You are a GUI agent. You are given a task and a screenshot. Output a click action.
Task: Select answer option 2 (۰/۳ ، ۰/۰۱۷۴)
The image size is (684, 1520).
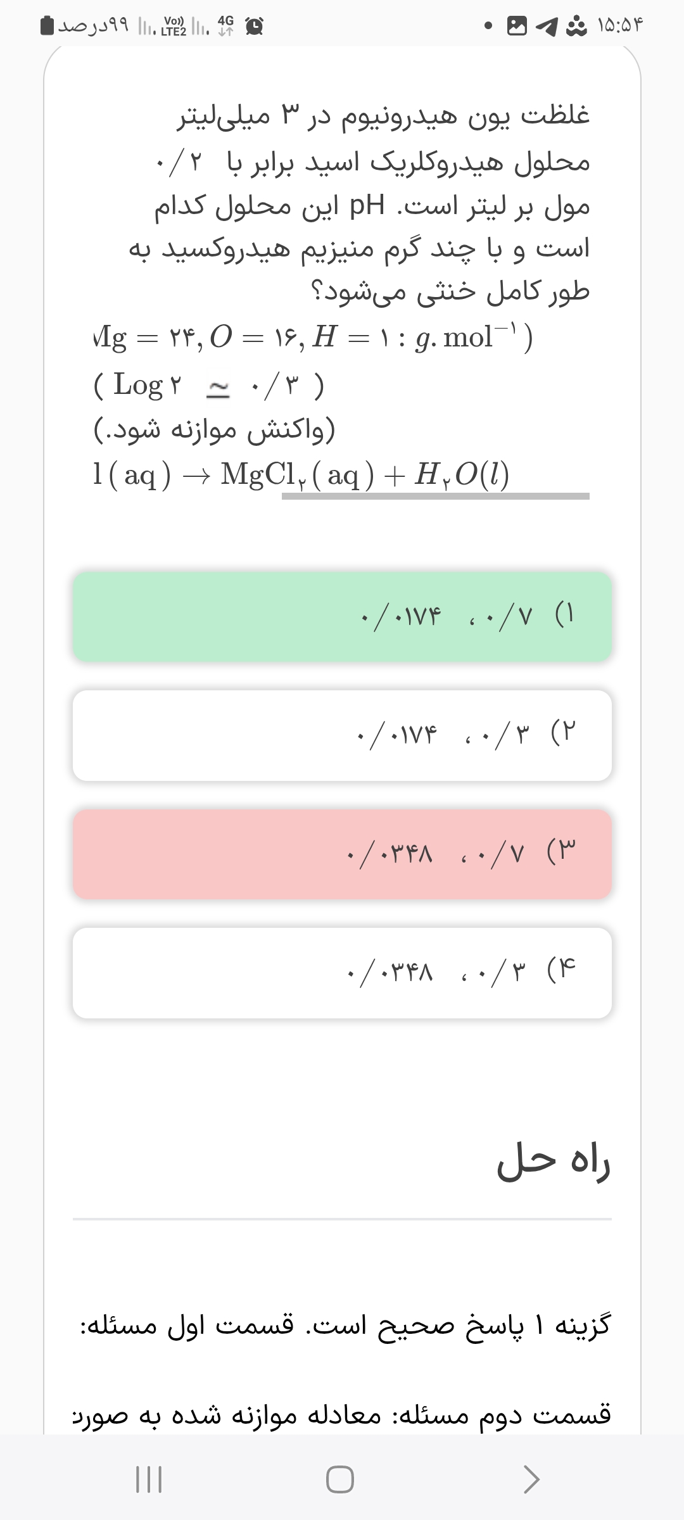pyautogui.click(x=342, y=735)
